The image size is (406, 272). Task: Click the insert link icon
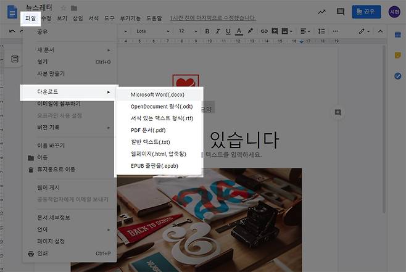pyautogui.click(x=264, y=31)
